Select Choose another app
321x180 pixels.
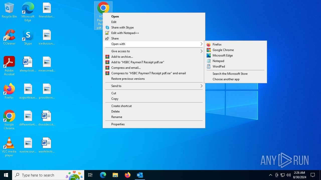click(235, 79)
